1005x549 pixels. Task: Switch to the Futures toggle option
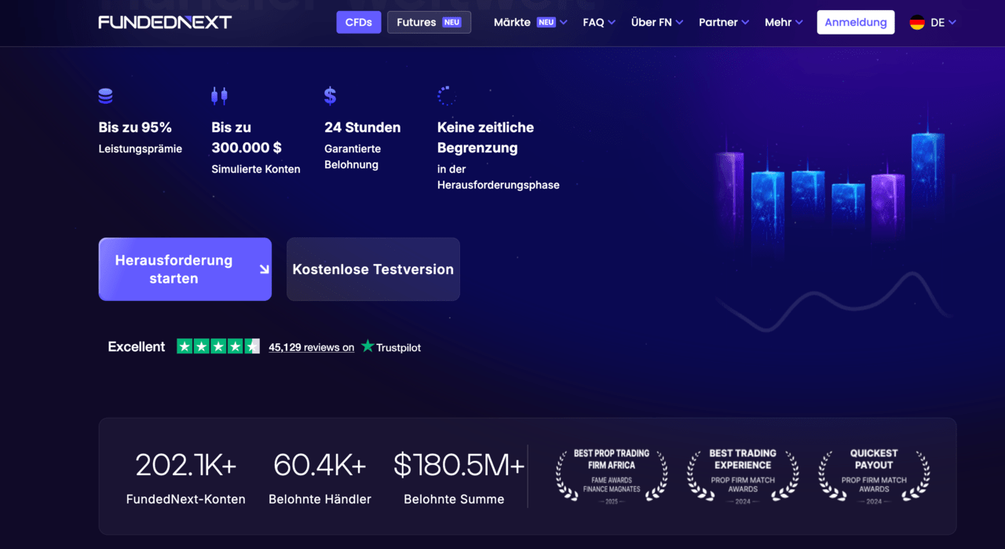click(x=429, y=22)
